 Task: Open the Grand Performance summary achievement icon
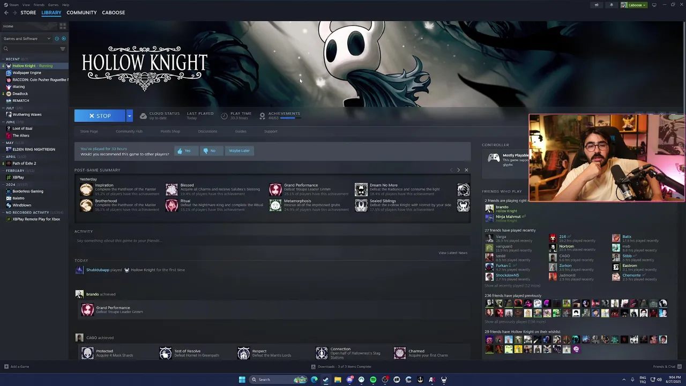click(x=275, y=189)
